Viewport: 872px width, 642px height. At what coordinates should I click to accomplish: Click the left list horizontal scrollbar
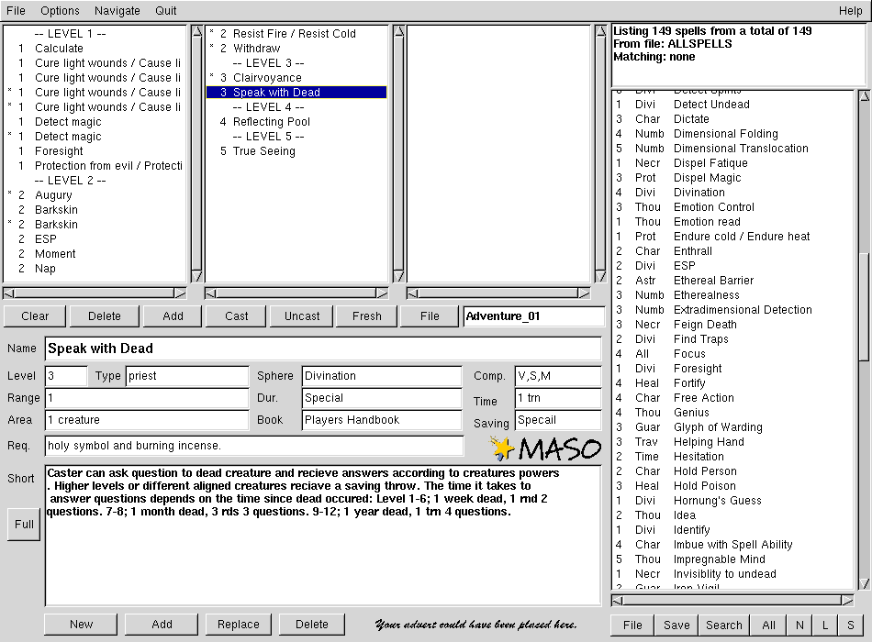point(95,293)
